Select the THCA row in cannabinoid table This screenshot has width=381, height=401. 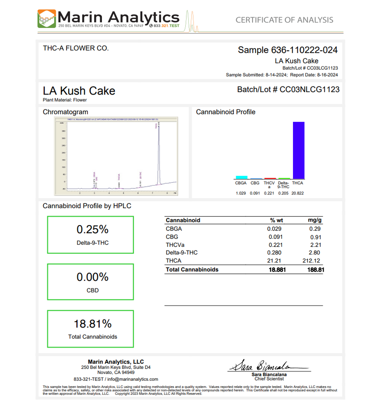click(x=244, y=261)
